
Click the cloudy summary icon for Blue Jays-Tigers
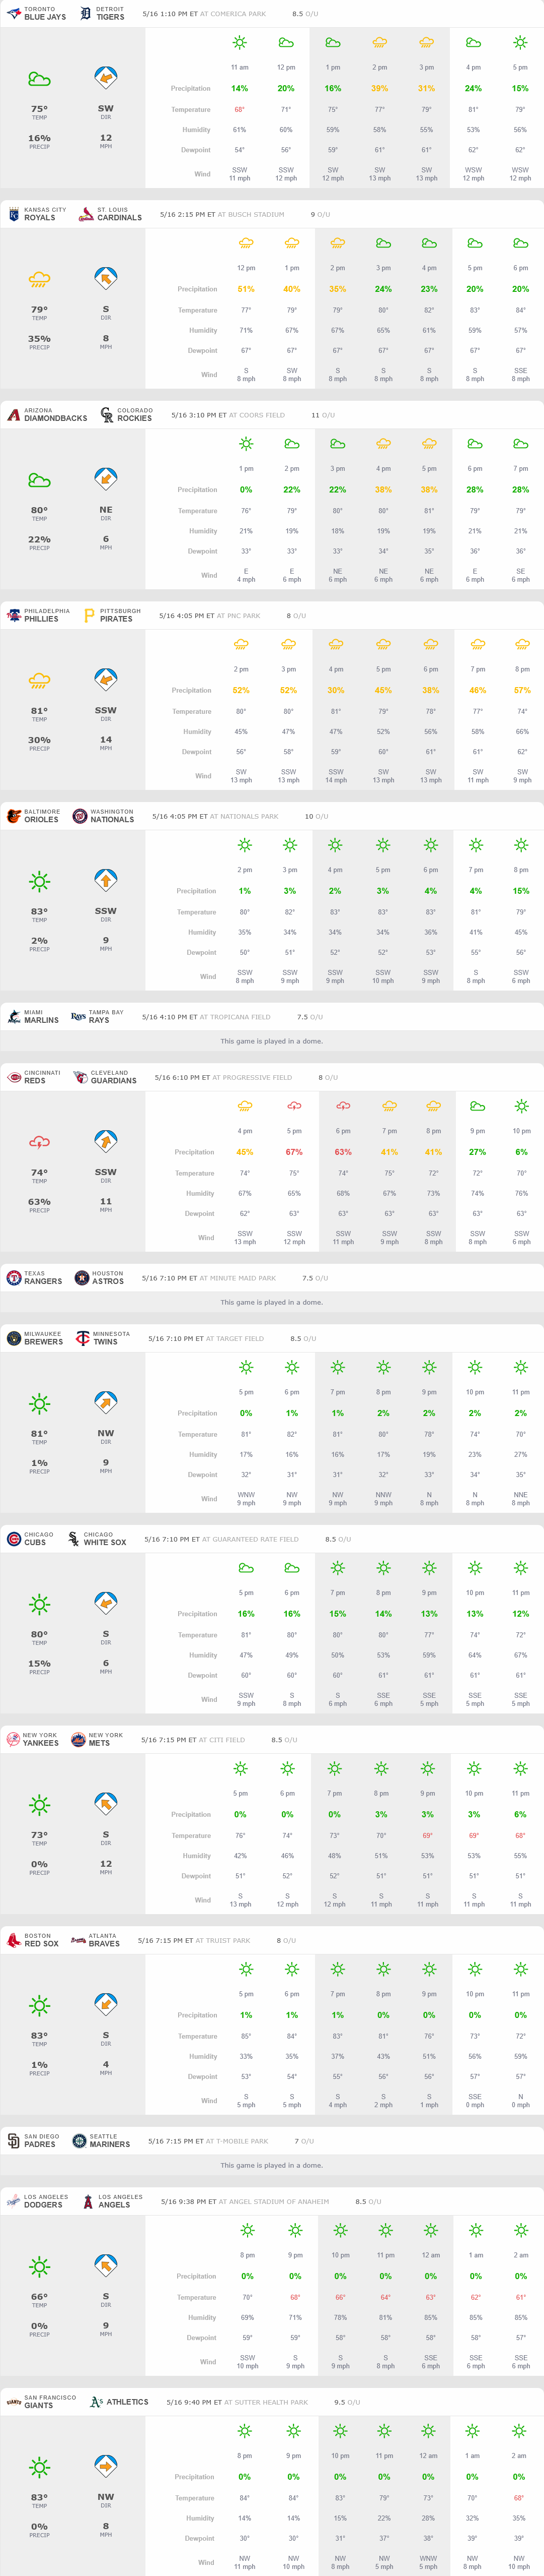39,79
